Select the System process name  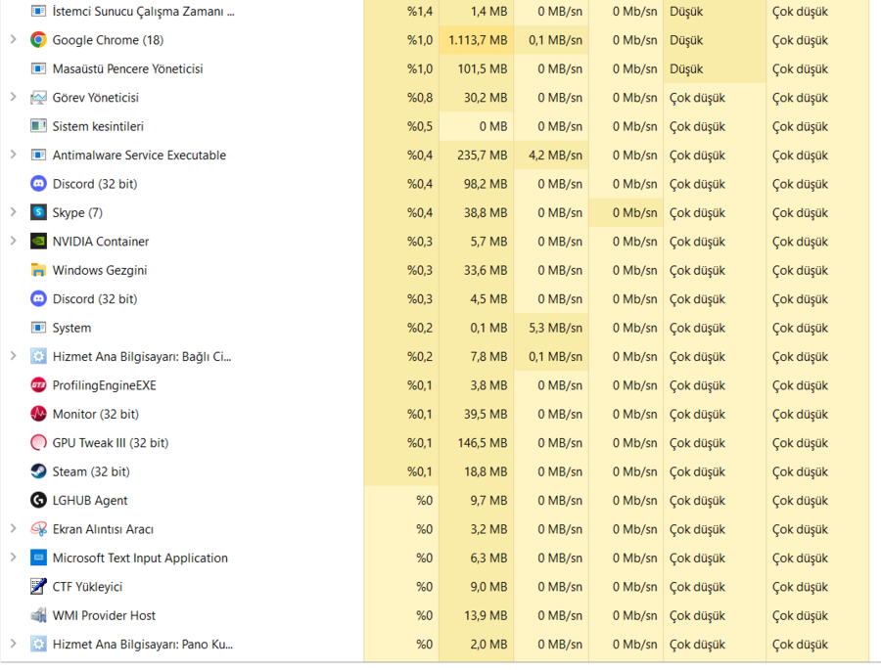click(x=71, y=328)
